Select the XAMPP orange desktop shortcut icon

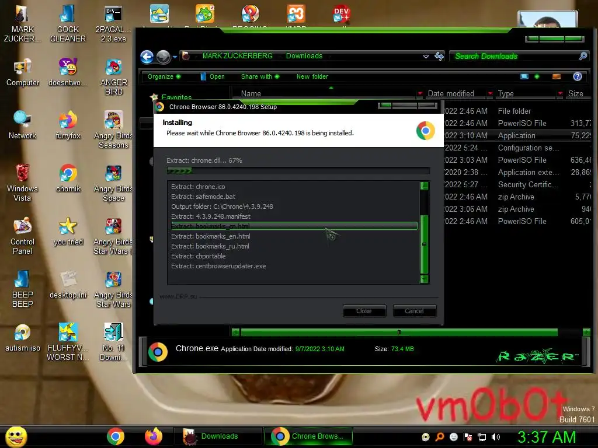296,15
